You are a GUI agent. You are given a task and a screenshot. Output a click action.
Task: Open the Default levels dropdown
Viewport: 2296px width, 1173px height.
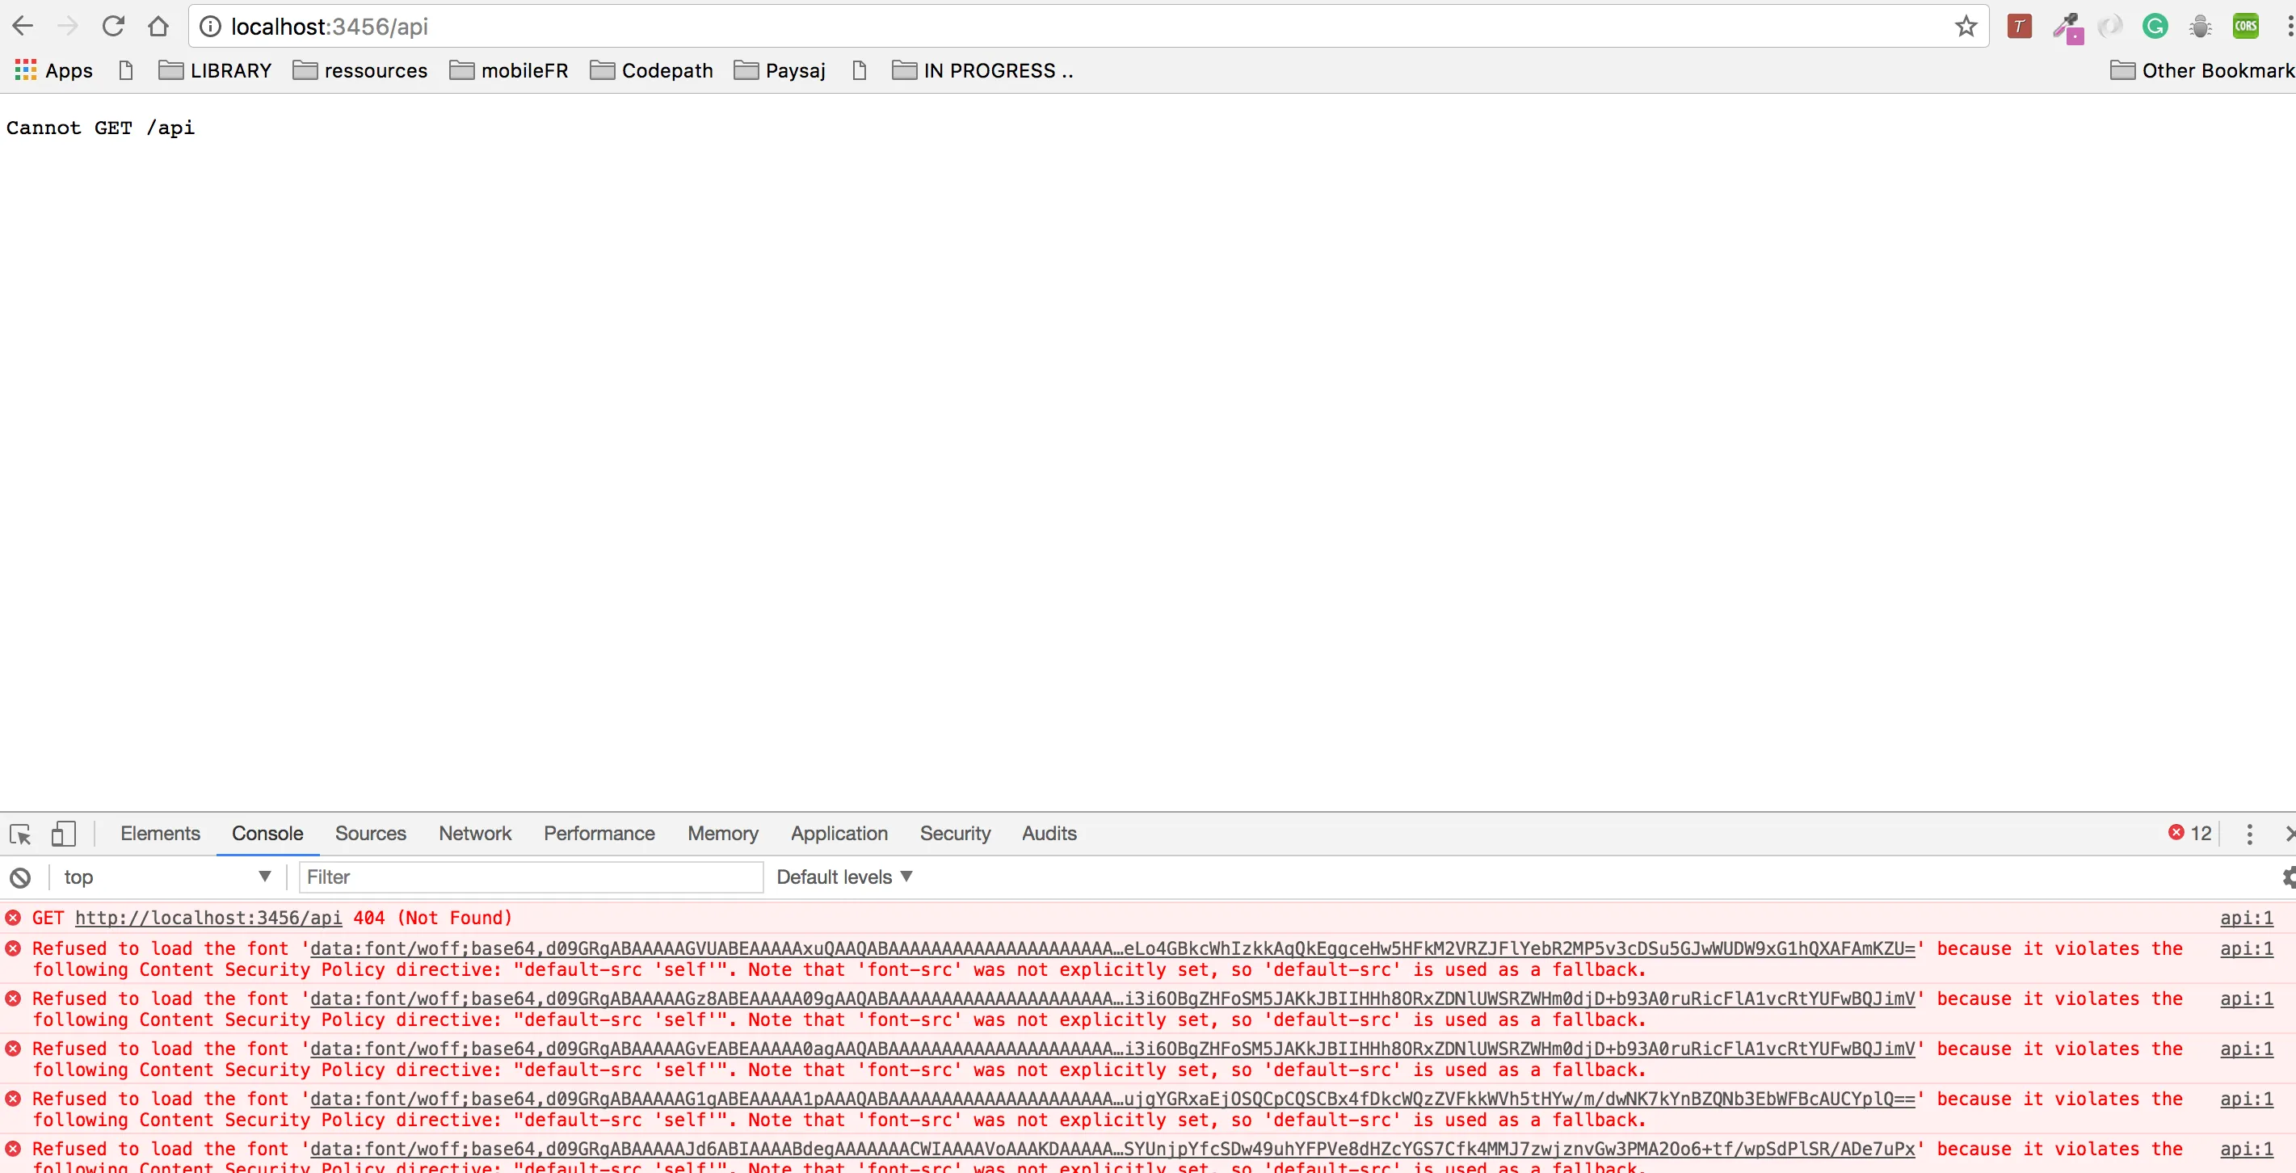844,877
